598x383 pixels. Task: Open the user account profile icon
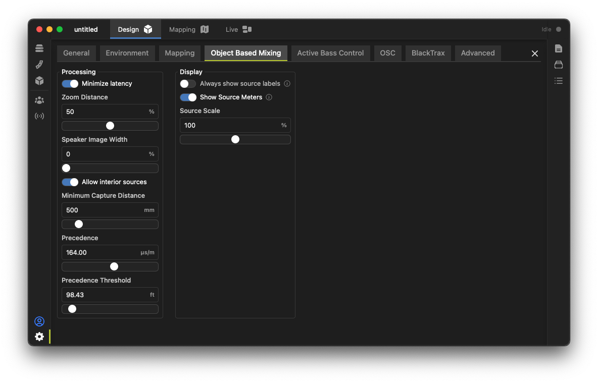click(39, 321)
